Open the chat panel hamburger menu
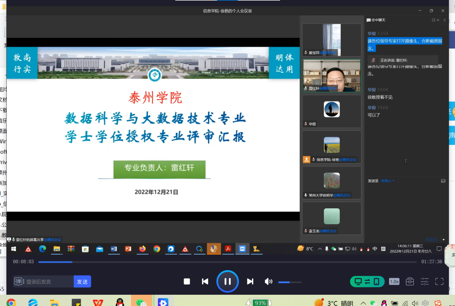455x306 pixels. pyautogui.click(x=445, y=20)
